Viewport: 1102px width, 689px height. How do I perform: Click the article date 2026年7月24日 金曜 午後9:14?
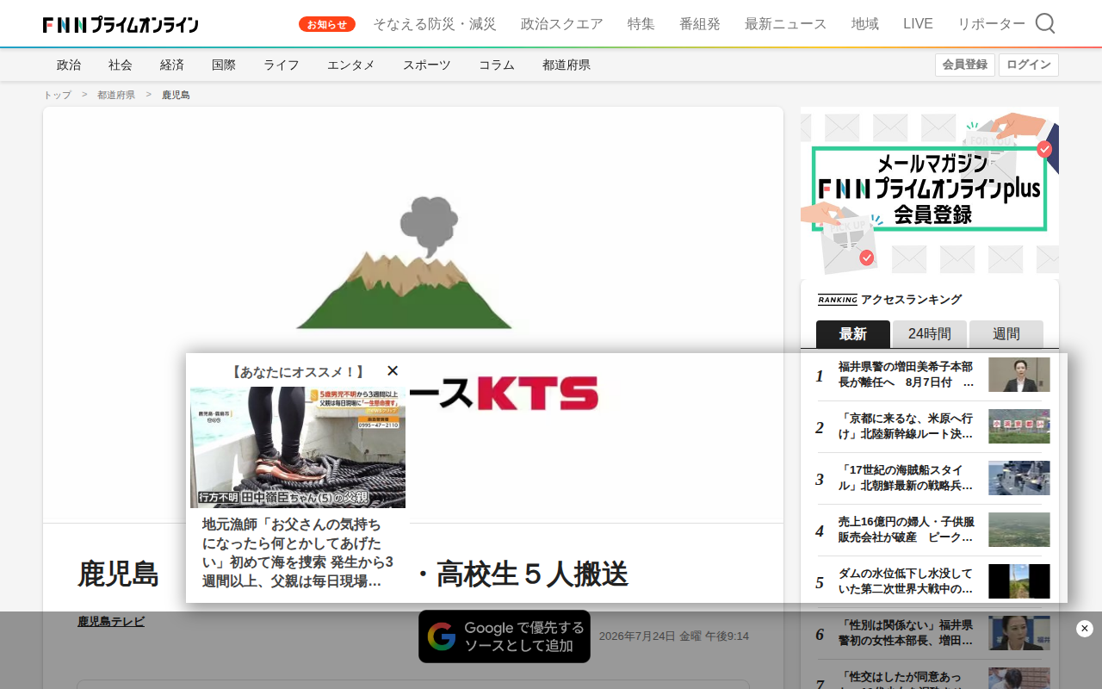[674, 636]
